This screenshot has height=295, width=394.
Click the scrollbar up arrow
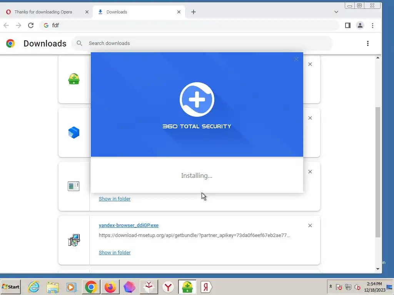[378, 58]
